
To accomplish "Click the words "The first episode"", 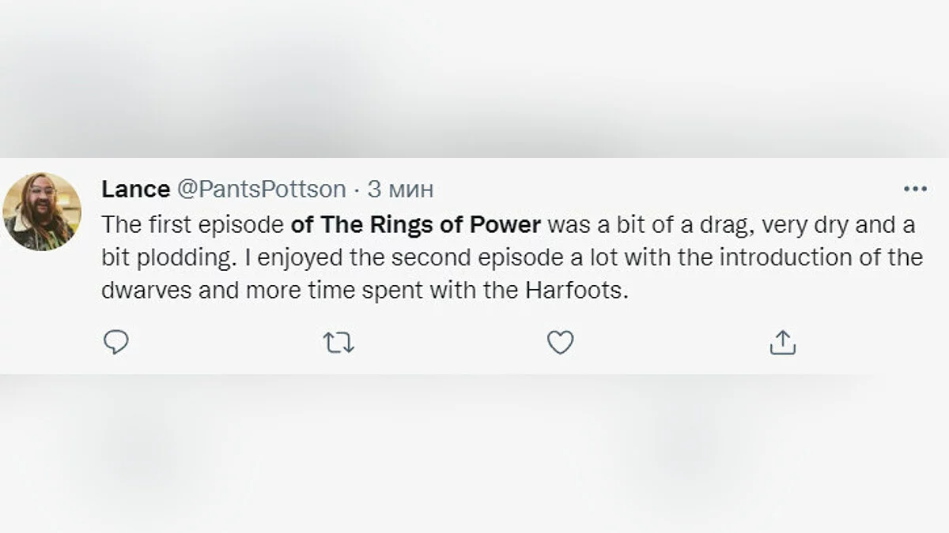I will [192, 224].
